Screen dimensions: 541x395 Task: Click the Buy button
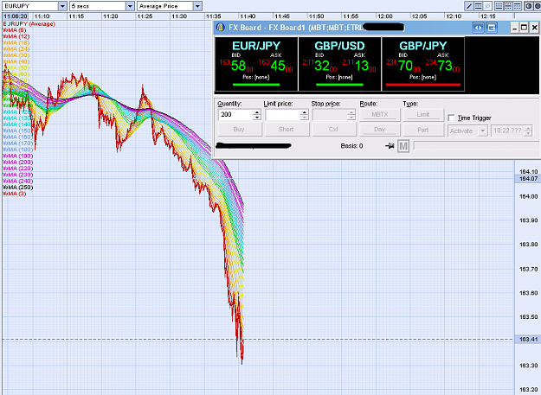click(x=239, y=130)
